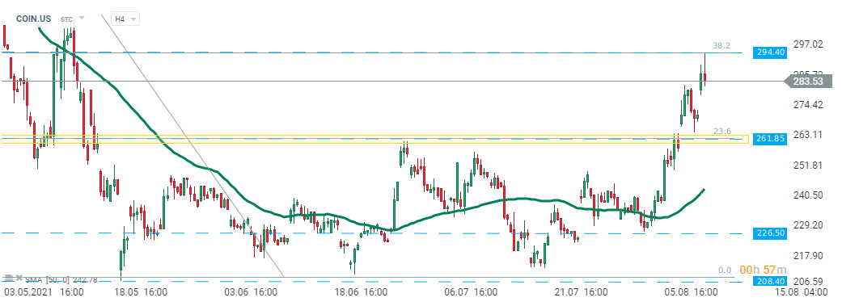Click the 06.07 16:00 time axis label
This screenshot has width=842, height=306.
[x=471, y=292]
